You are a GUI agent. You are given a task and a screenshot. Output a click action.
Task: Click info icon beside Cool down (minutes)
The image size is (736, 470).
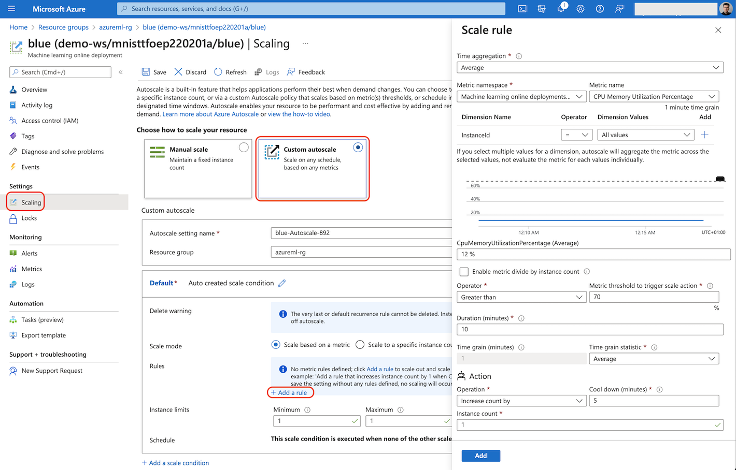point(660,389)
